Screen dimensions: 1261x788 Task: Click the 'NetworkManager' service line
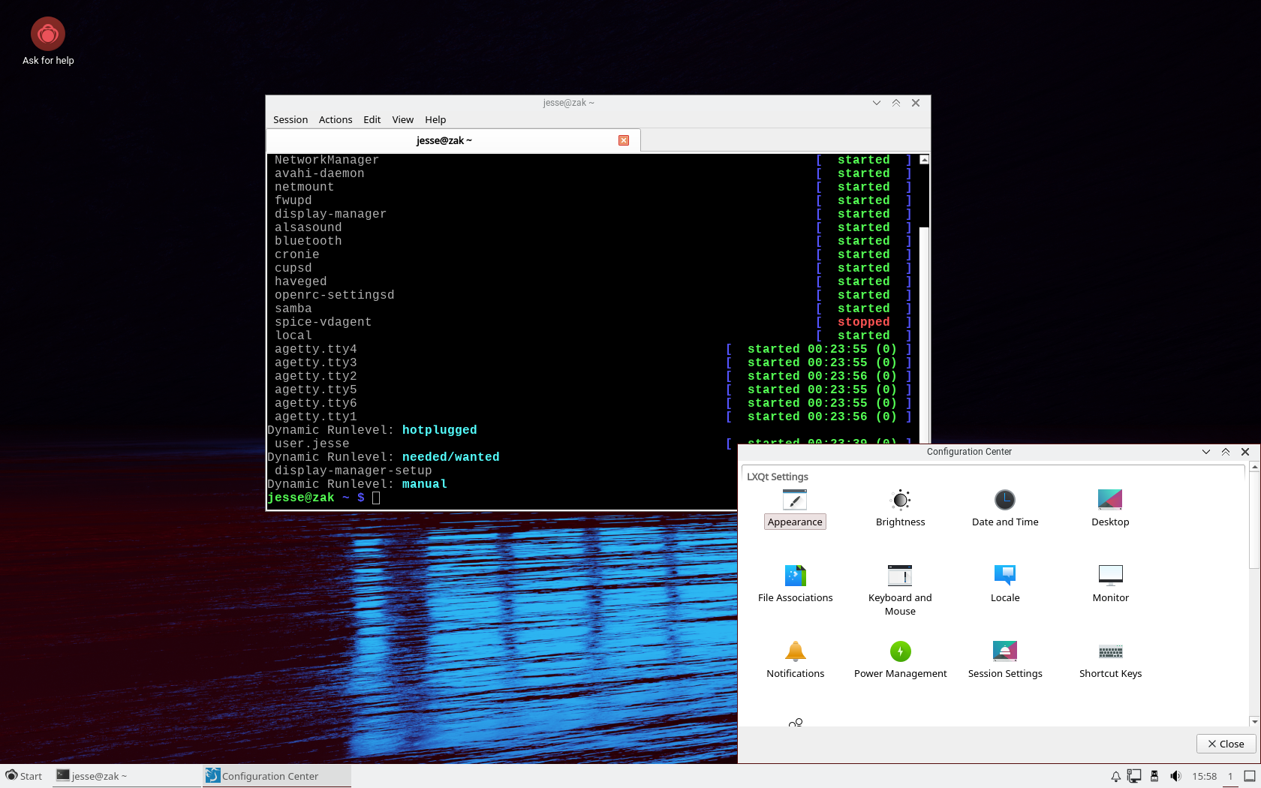(327, 160)
